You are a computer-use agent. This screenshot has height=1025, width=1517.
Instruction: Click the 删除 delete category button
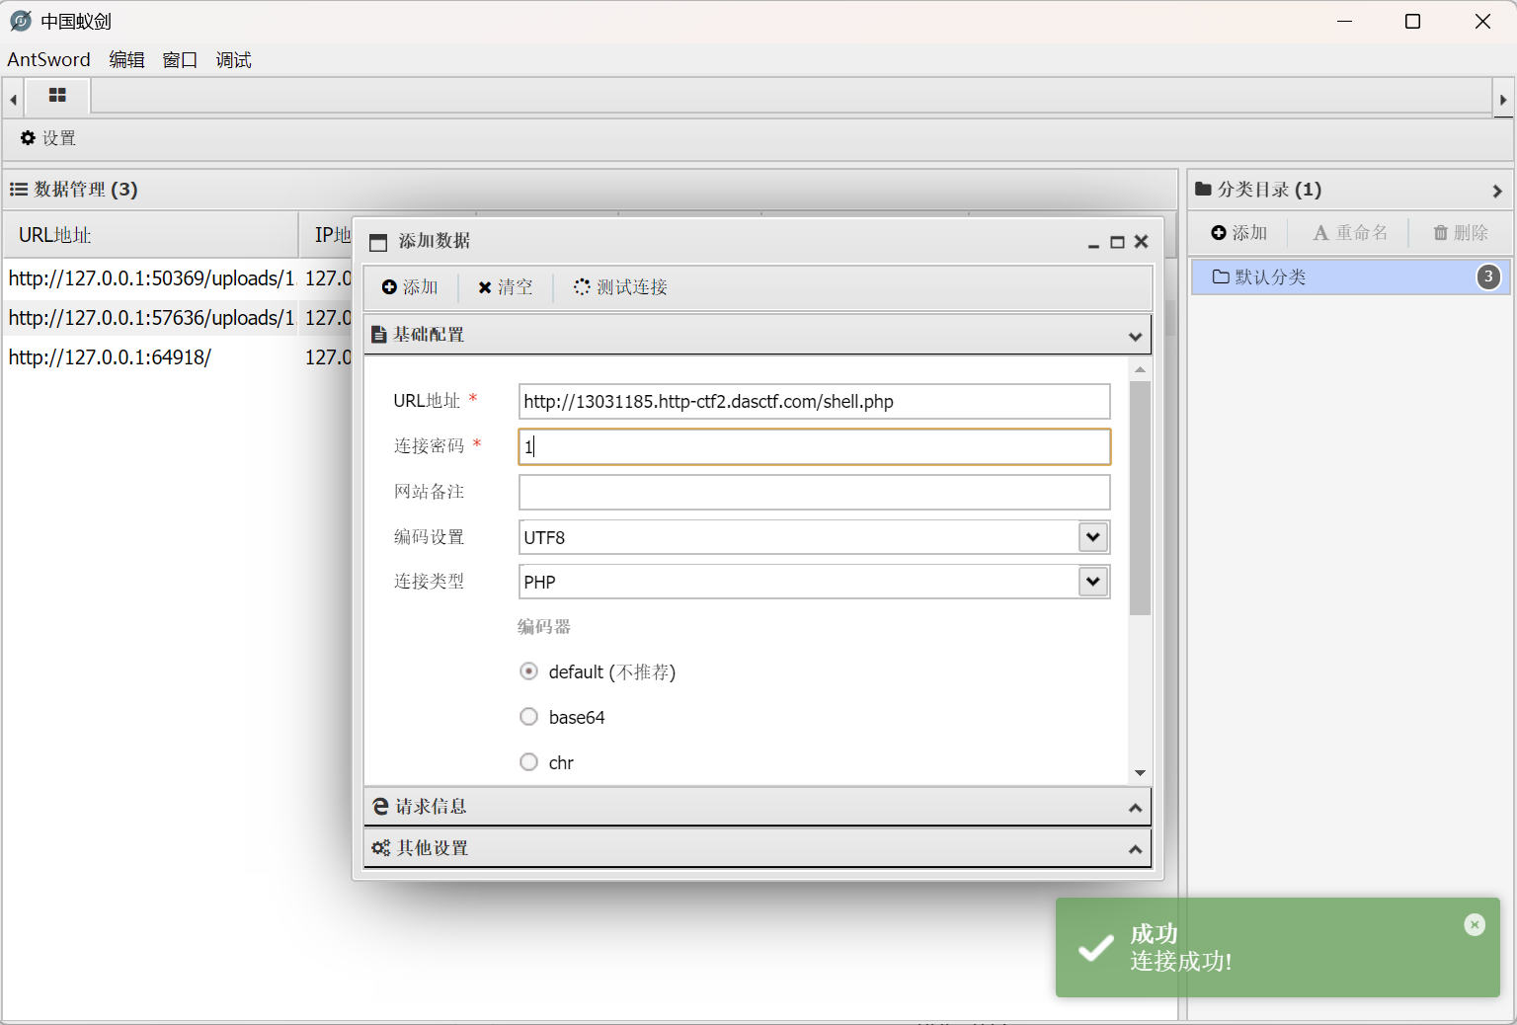1461,233
